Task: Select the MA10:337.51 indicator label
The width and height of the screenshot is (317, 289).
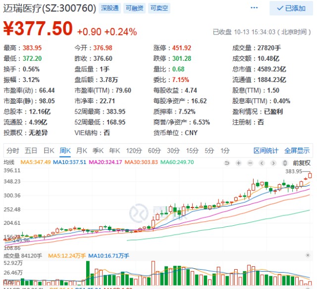Action: [x=69, y=162]
